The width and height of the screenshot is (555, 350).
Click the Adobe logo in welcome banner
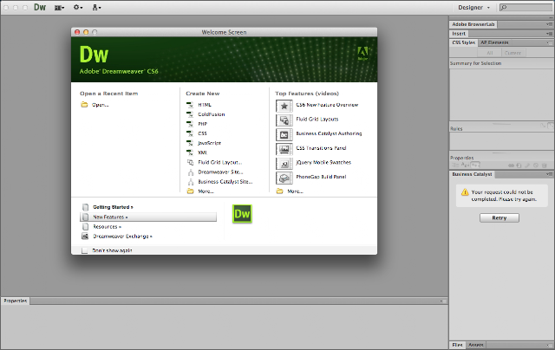point(362,54)
